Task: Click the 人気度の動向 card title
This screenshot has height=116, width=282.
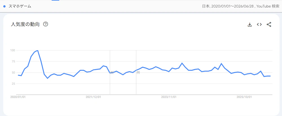Action: click(x=25, y=24)
